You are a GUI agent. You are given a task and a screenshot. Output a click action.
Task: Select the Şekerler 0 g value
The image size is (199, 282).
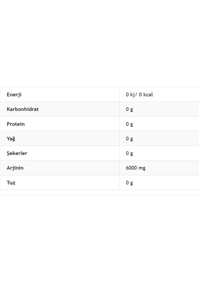pyautogui.click(x=130, y=153)
